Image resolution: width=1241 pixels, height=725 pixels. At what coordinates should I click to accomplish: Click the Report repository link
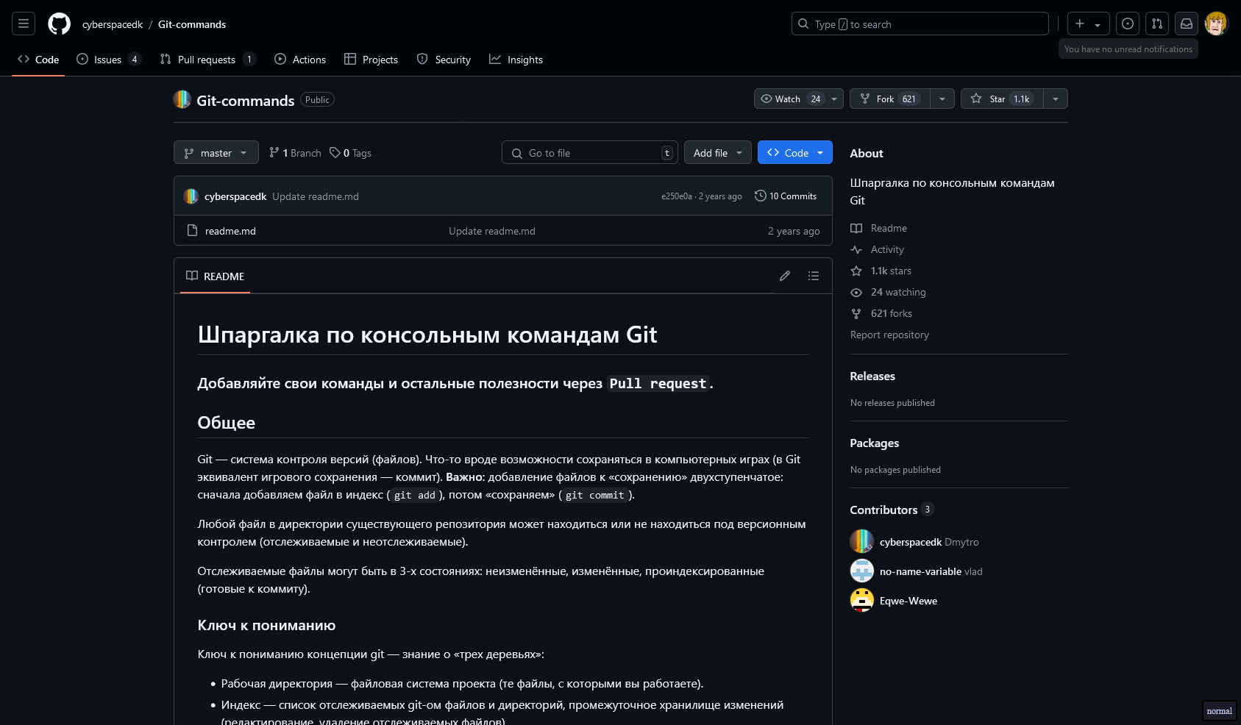pos(889,335)
